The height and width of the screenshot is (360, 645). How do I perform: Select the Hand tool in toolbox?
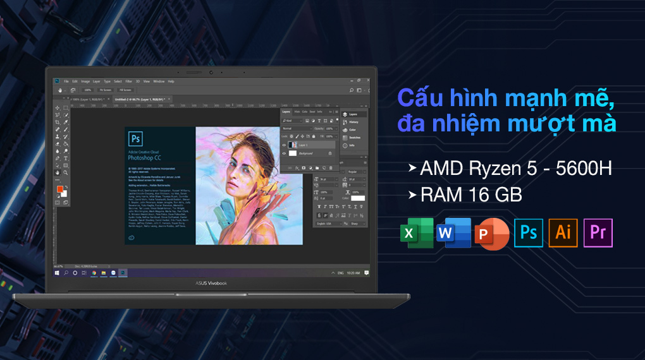(x=57, y=172)
